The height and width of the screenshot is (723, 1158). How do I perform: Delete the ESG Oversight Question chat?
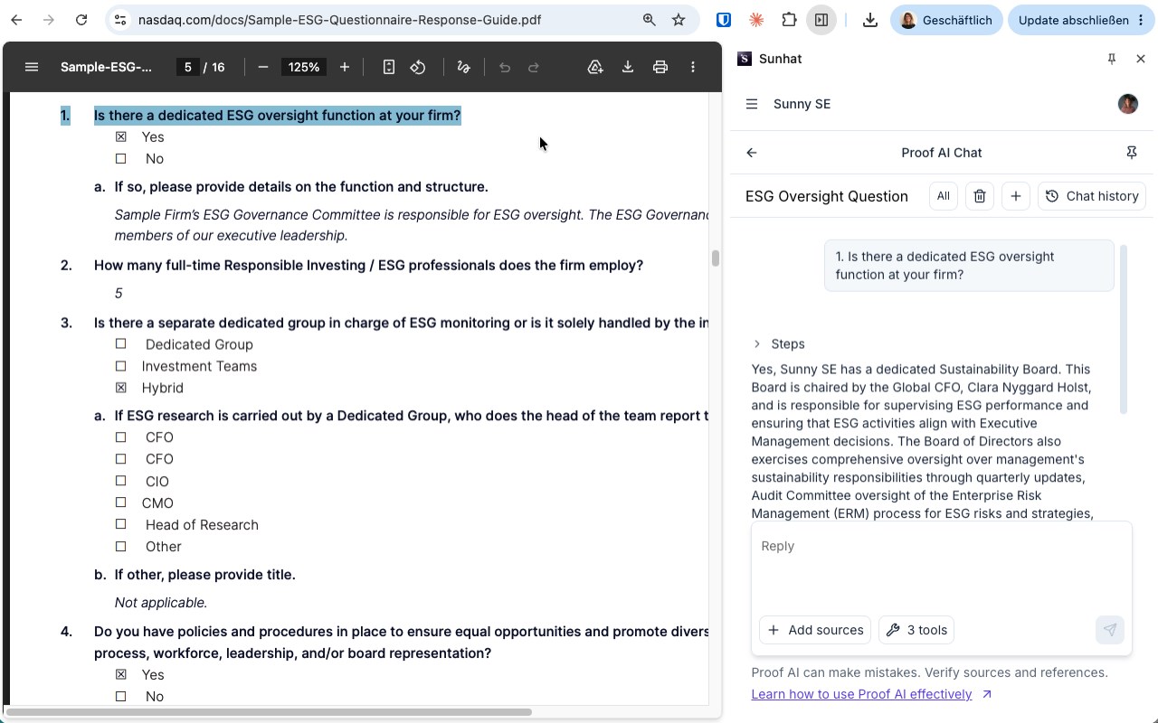tap(980, 196)
